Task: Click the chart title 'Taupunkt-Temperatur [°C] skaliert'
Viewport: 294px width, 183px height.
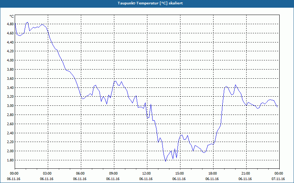Action: click(x=150, y=3)
